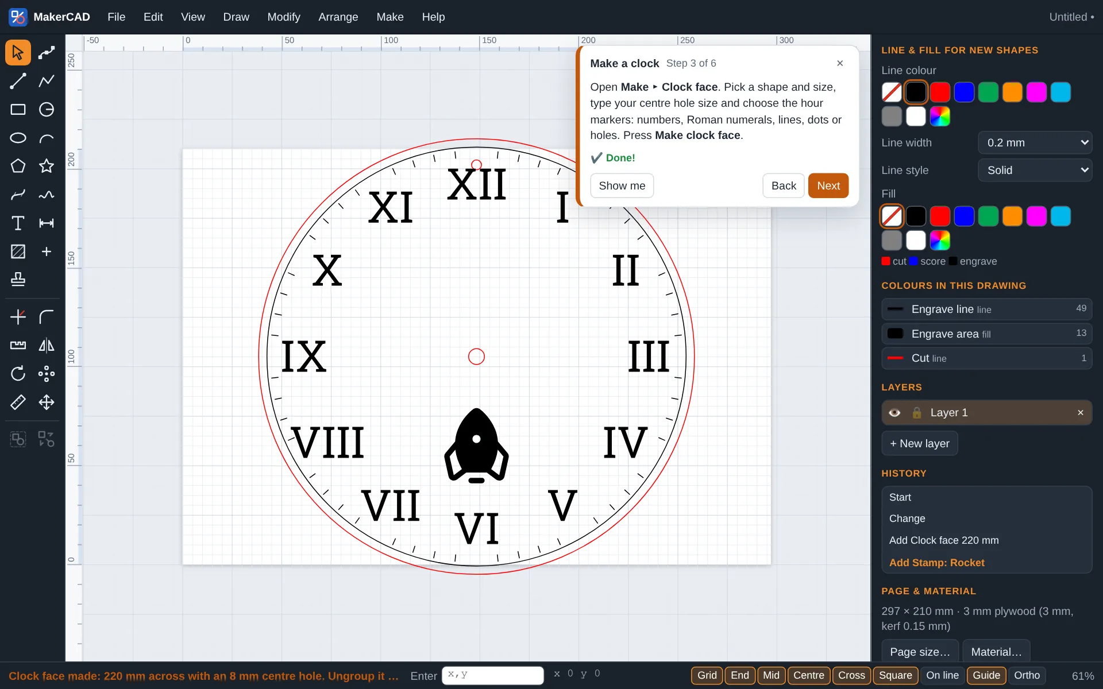This screenshot has width=1103, height=689.
Task: Add a layer with New layer
Action: (x=919, y=443)
